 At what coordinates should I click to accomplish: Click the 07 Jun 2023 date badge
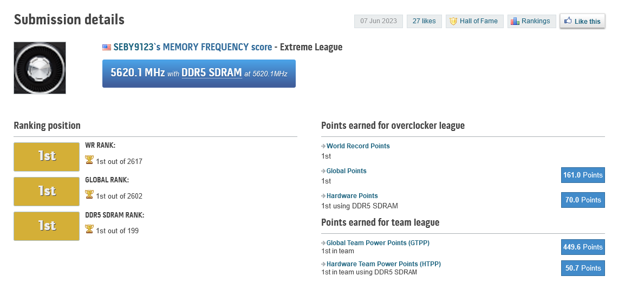click(x=379, y=21)
